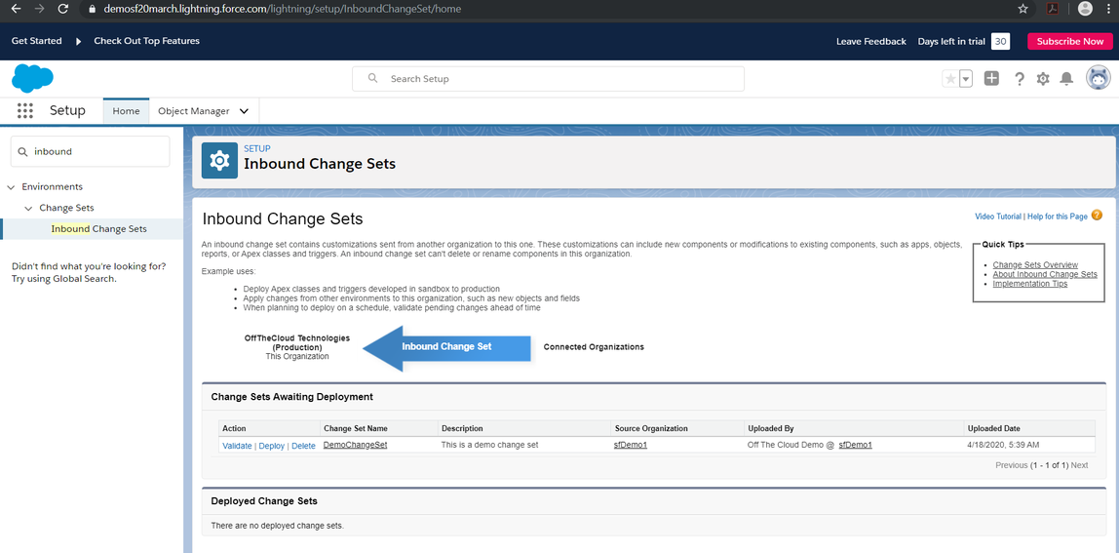Collapse the Environments tree node
The image size is (1119, 553).
11,187
